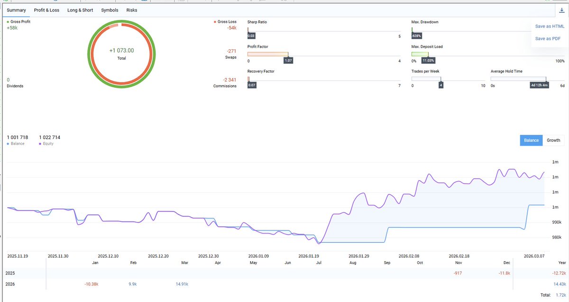This screenshot has height=302, width=569.
Task: Switch chart to Growth view
Action: click(553, 140)
